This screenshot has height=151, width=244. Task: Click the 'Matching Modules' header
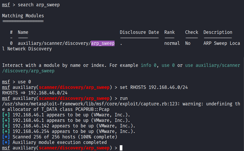[x=23, y=15]
